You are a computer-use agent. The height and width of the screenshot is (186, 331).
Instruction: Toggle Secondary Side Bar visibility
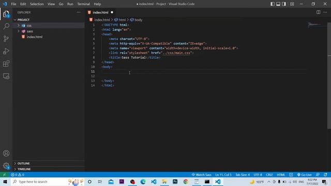[x=284, y=4]
